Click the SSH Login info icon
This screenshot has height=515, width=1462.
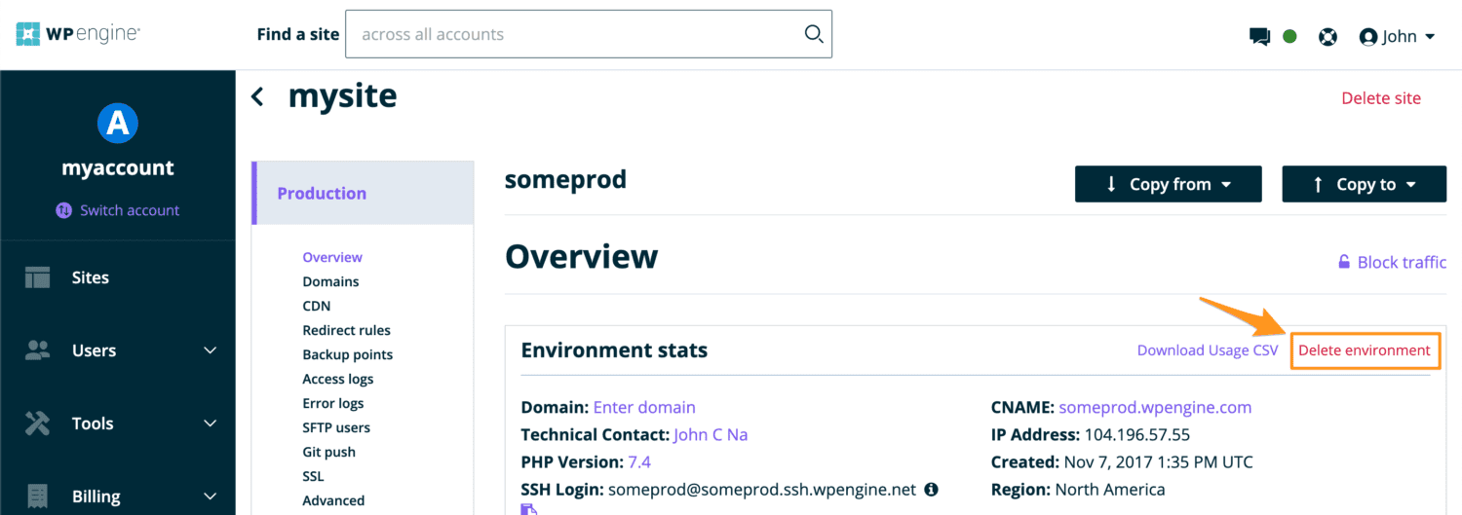coord(931,489)
